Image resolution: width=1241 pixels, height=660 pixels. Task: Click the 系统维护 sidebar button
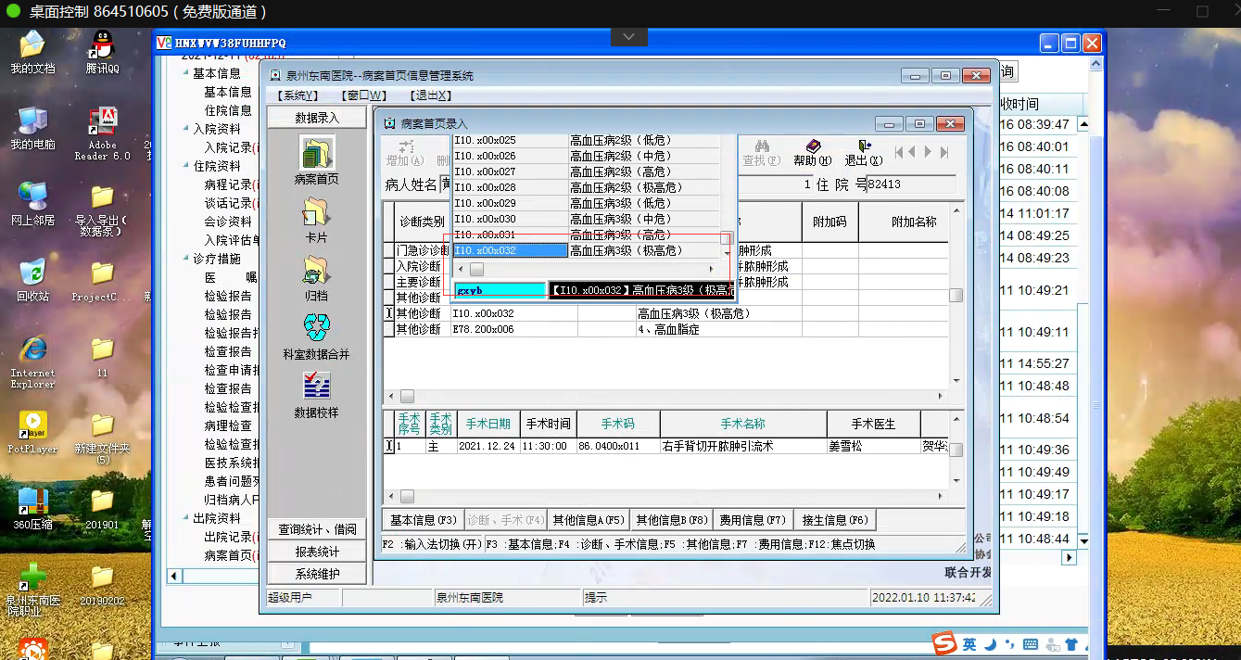coord(318,574)
